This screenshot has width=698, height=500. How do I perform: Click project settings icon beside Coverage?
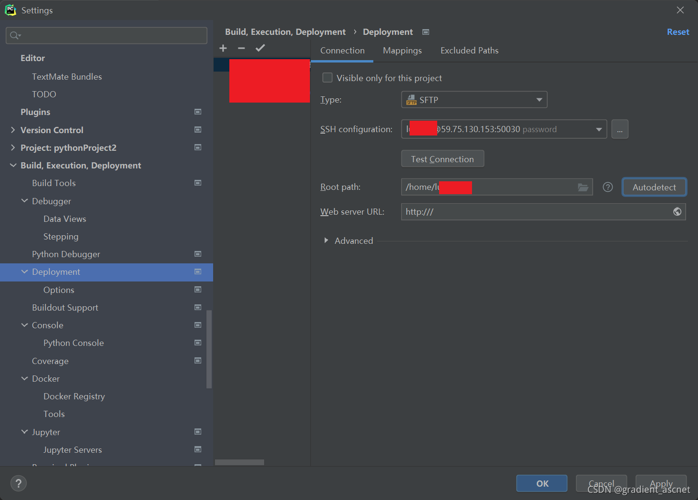198,361
